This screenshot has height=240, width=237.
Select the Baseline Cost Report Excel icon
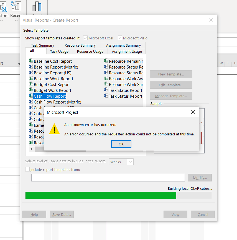point(31,61)
